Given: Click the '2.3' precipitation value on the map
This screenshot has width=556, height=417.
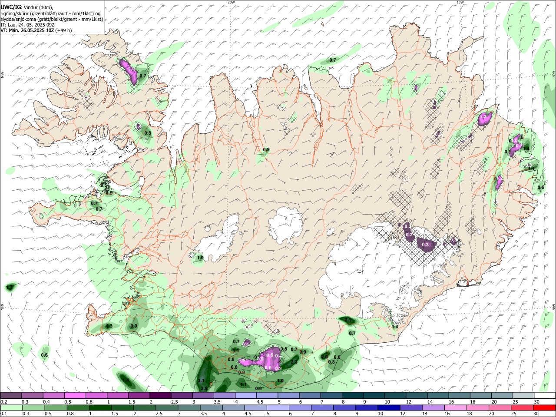Looking at the screenshot, I should [294, 362].
